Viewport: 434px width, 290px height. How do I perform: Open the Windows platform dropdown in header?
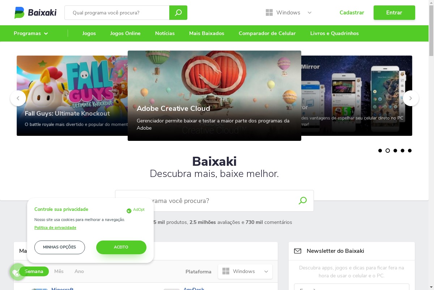[289, 13]
